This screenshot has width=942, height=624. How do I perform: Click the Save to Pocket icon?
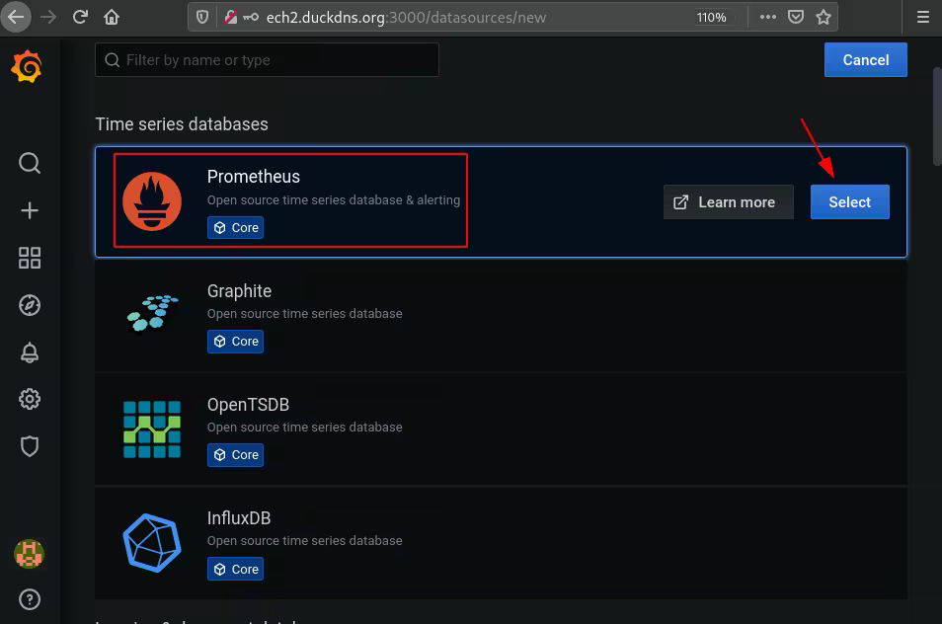[796, 17]
